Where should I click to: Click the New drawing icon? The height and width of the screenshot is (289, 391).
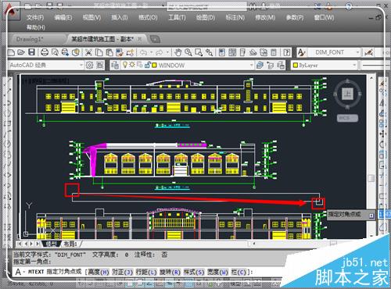[11, 52]
